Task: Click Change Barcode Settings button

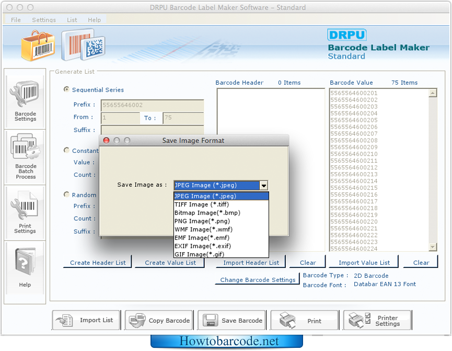Action: [x=258, y=280]
